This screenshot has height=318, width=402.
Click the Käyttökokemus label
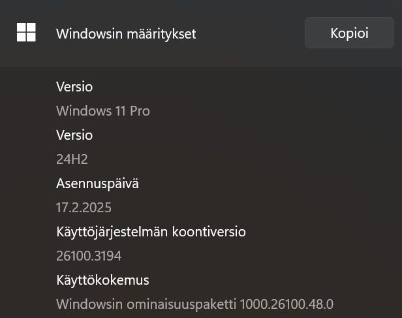[x=102, y=280]
